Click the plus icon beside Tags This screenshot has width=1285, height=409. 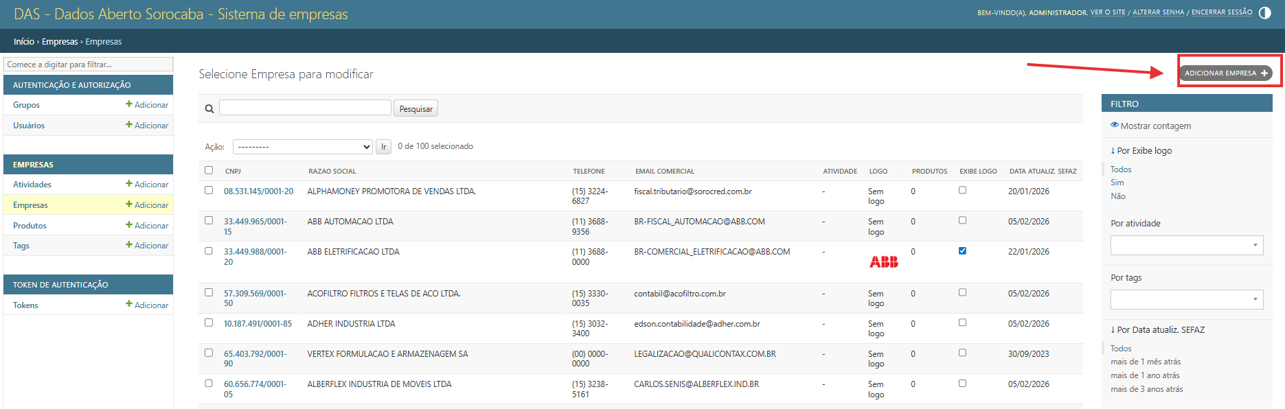pos(129,245)
